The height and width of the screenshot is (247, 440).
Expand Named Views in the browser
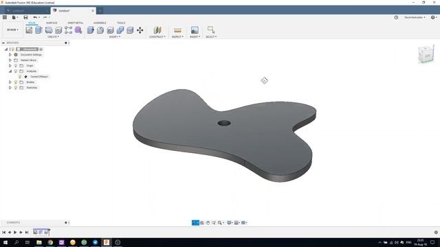[10, 60]
